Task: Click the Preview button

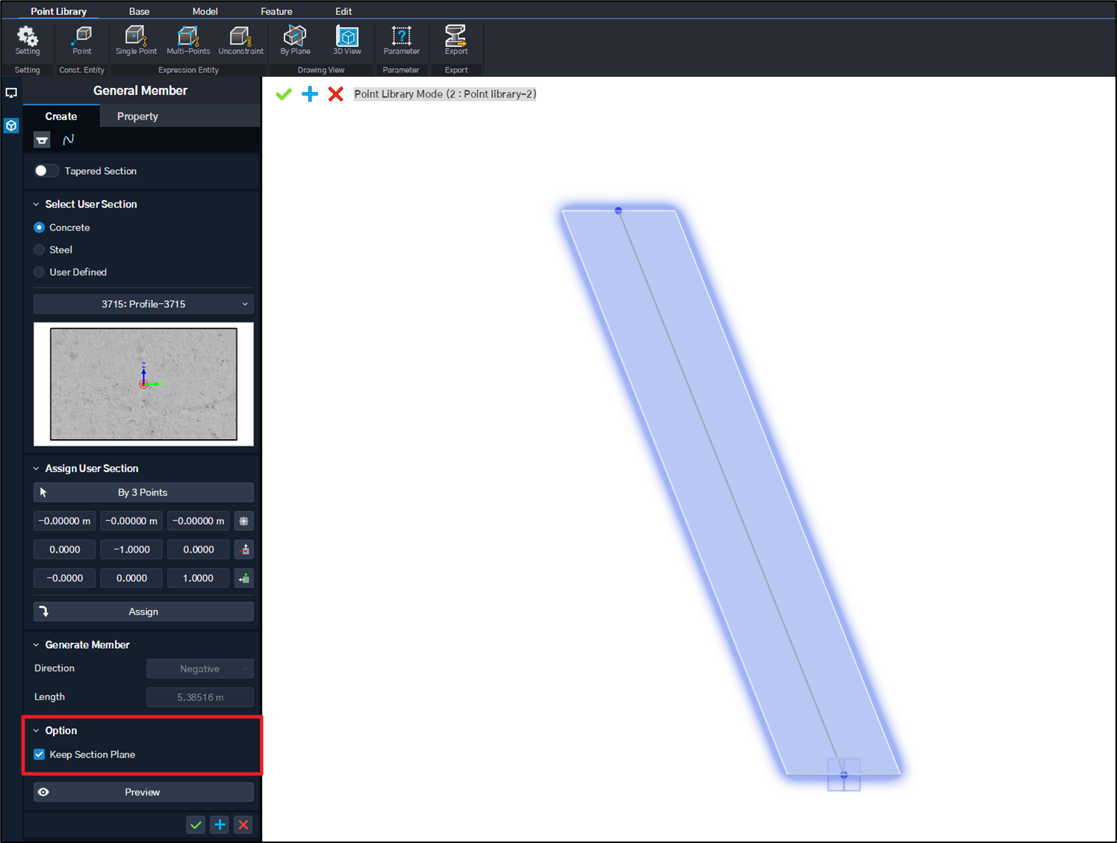Action: [x=143, y=792]
